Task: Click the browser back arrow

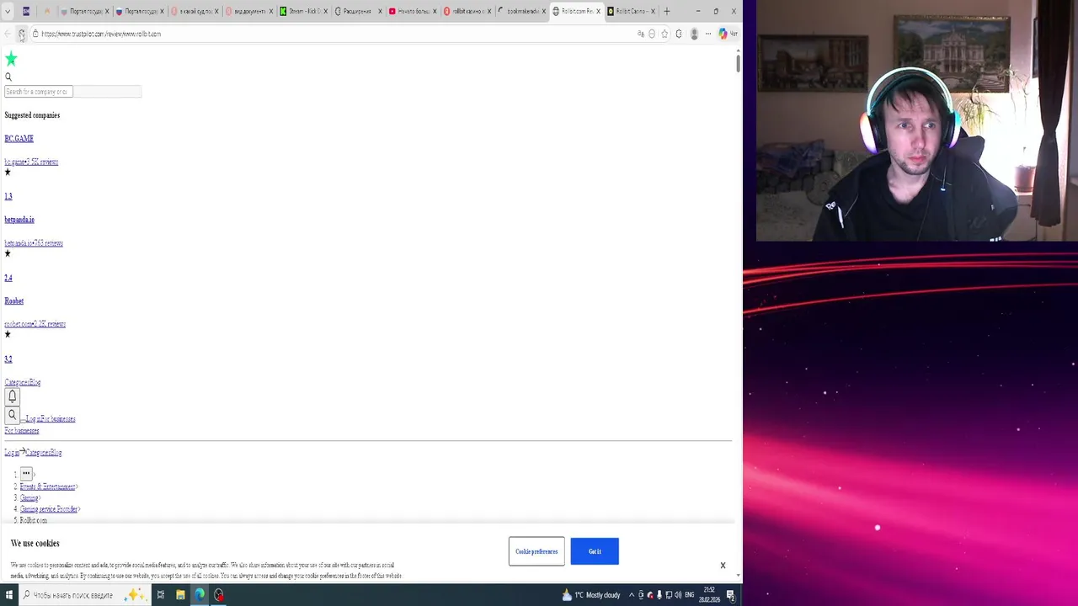Action: coord(8,34)
